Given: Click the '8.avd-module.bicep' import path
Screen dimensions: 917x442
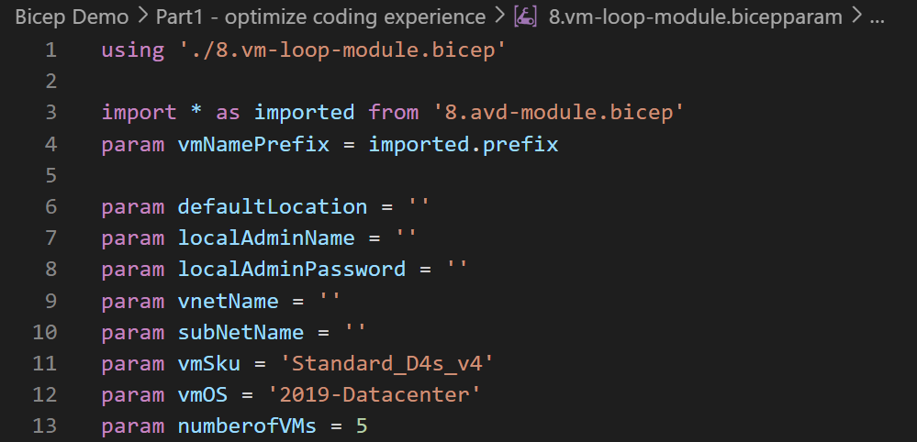Looking at the screenshot, I should (558, 112).
